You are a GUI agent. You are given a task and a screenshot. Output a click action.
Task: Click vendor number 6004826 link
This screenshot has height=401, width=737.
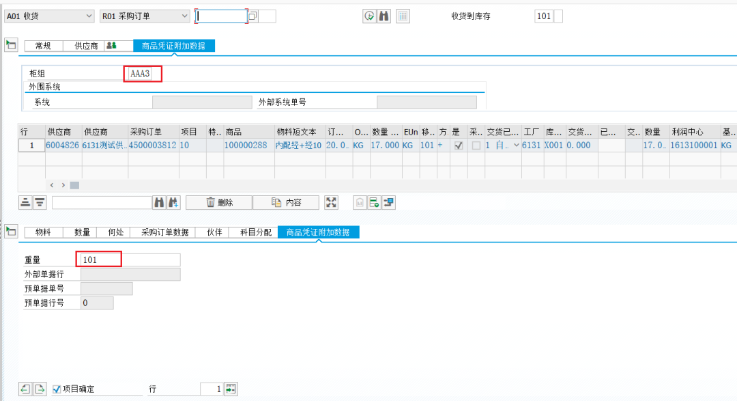pyautogui.click(x=63, y=146)
